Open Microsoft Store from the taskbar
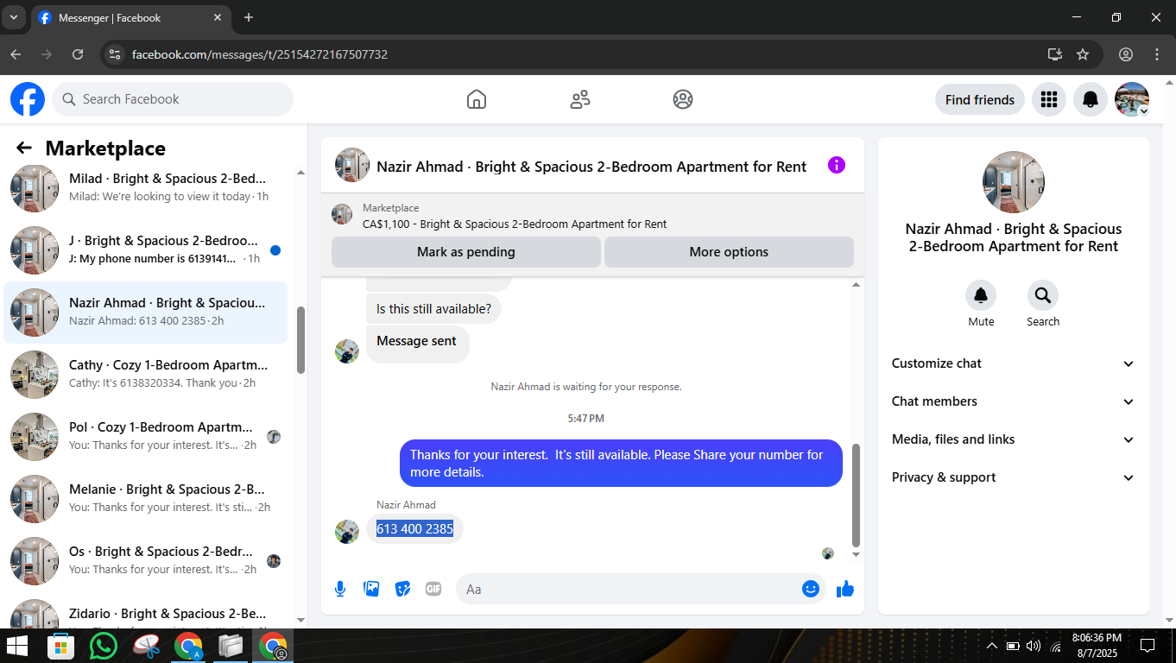The image size is (1176, 663). pyautogui.click(x=60, y=646)
